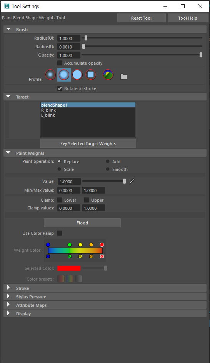Delete the green ramp color marker box
Image resolution: width=210 pixels, height=363 pixels.
pos(69,256)
